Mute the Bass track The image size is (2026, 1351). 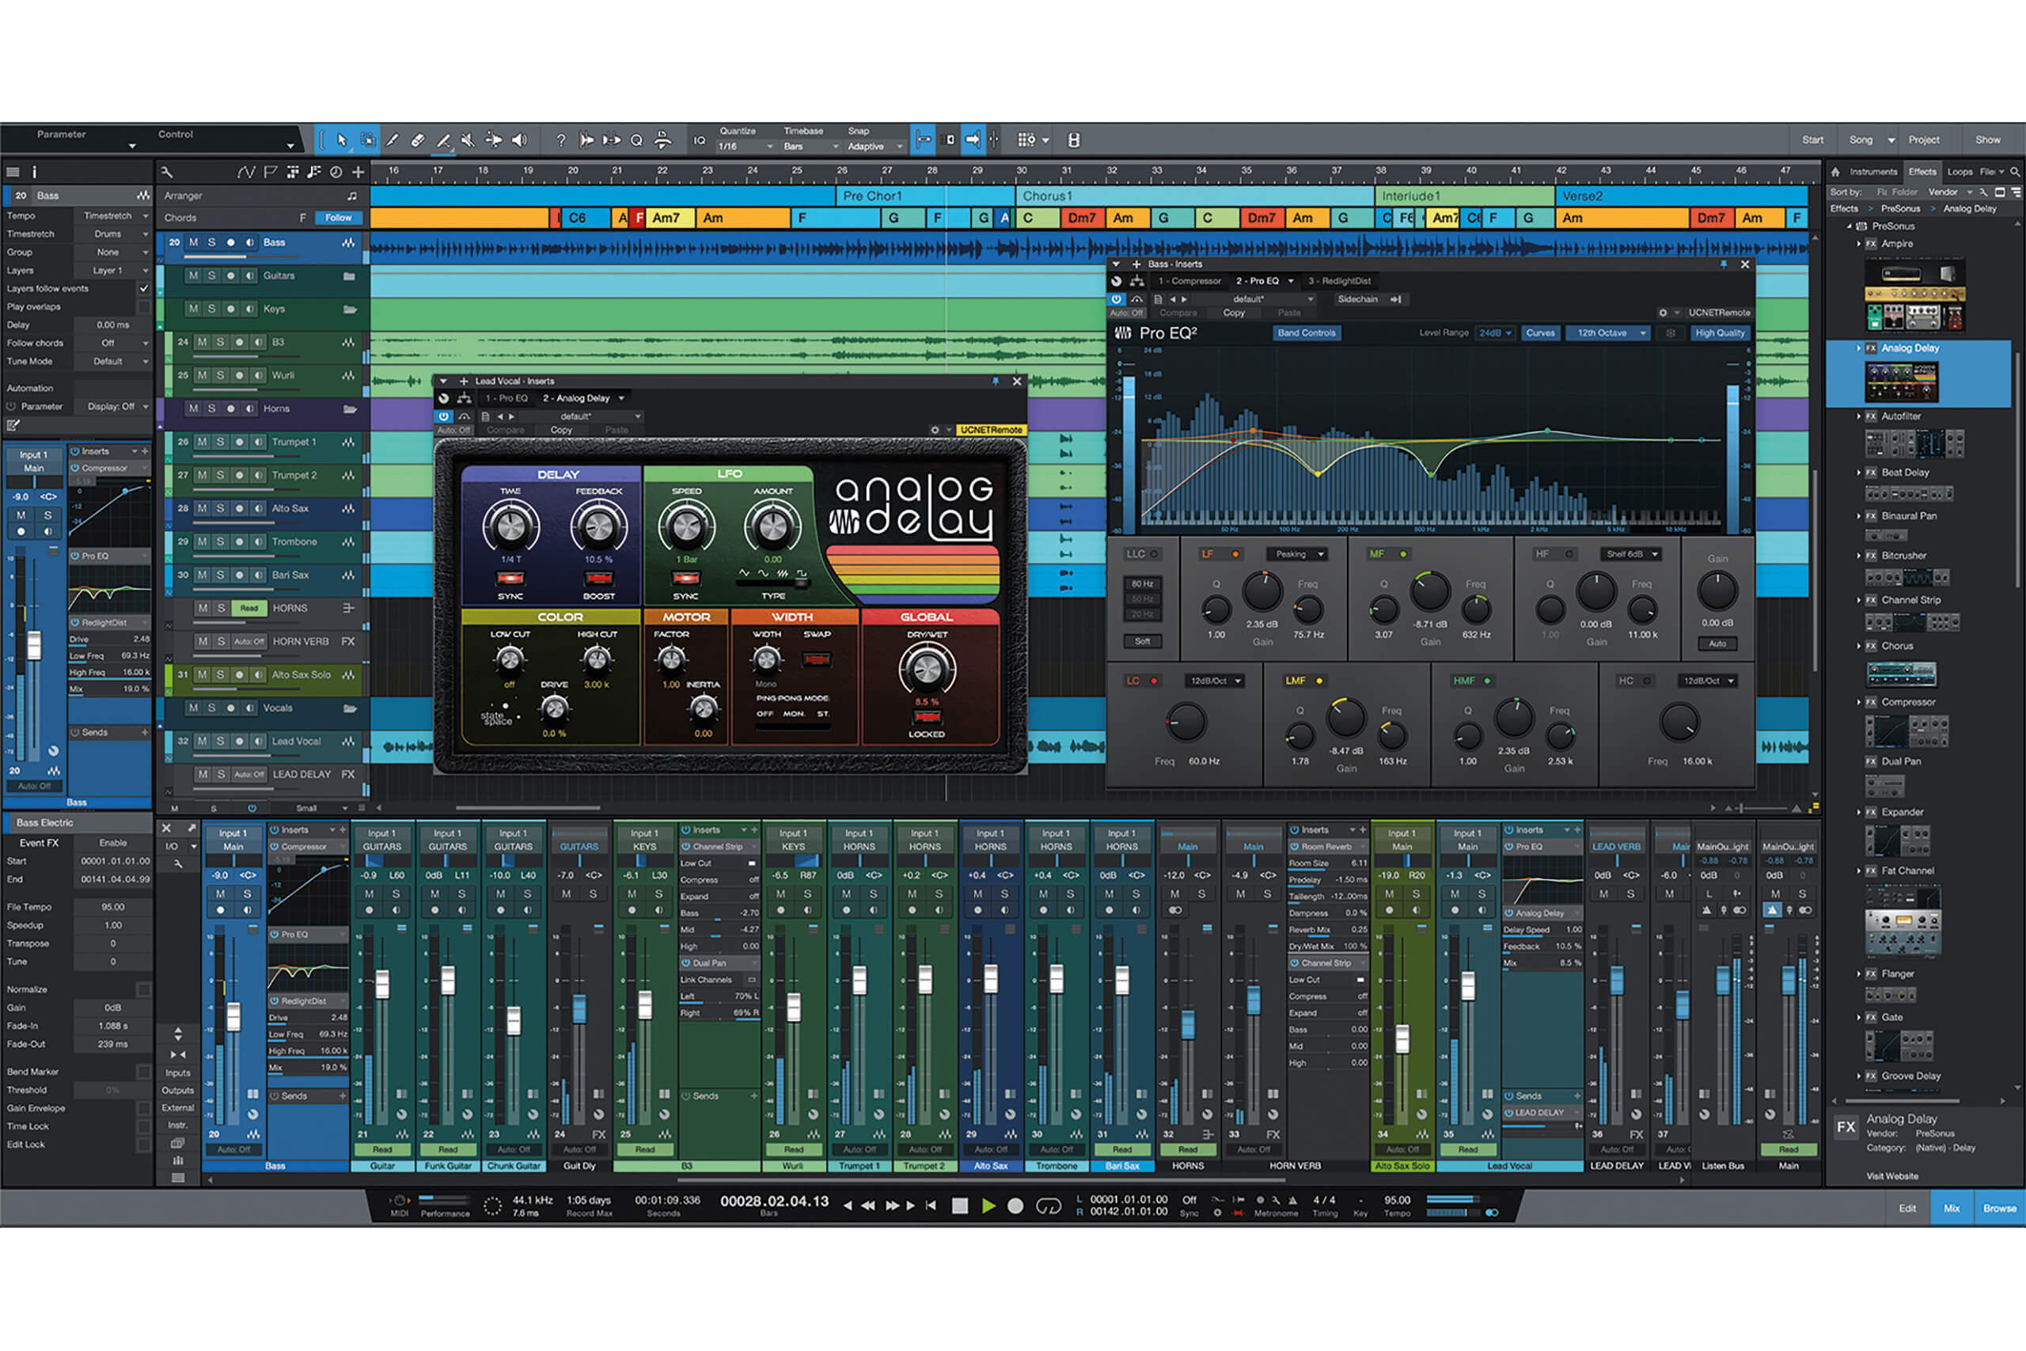coord(194,242)
